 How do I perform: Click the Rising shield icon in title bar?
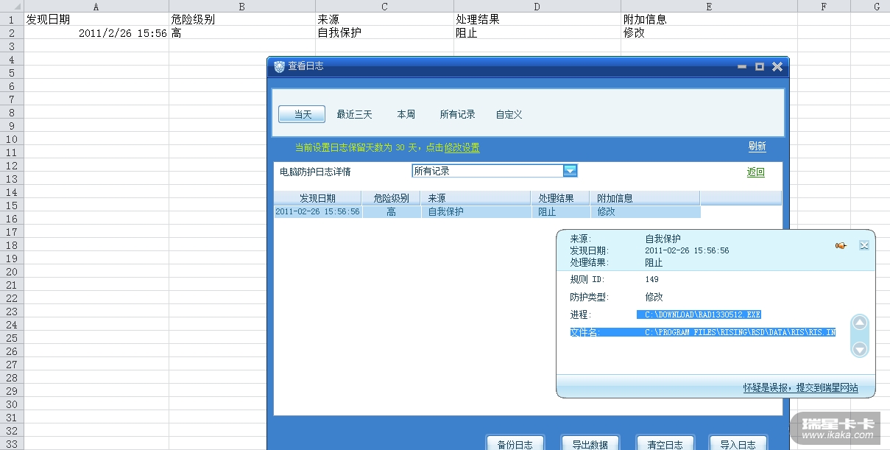(x=279, y=67)
